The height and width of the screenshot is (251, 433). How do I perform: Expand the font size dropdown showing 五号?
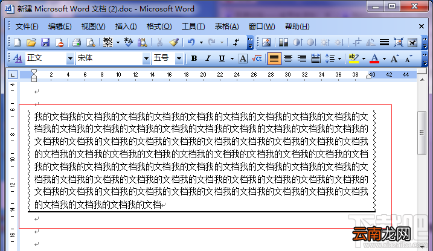(179, 58)
